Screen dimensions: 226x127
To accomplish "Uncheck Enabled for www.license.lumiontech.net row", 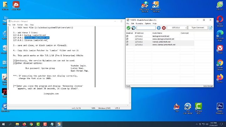I will point(127,45).
